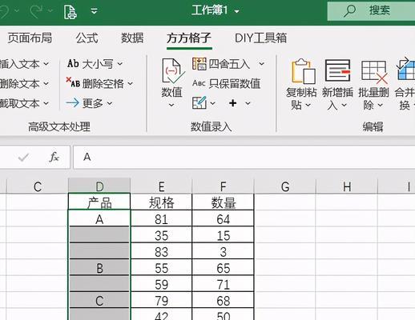Click the fx insert function icon
415x320 pixels.
(54, 158)
